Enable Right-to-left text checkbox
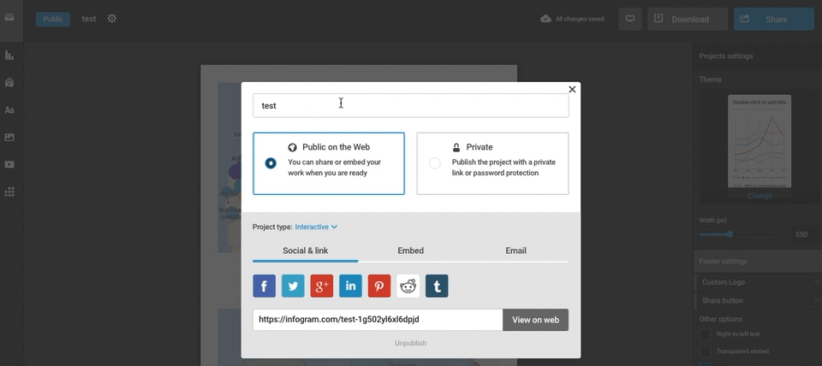The height and width of the screenshot is (366, 822). [x=706, y=334]
